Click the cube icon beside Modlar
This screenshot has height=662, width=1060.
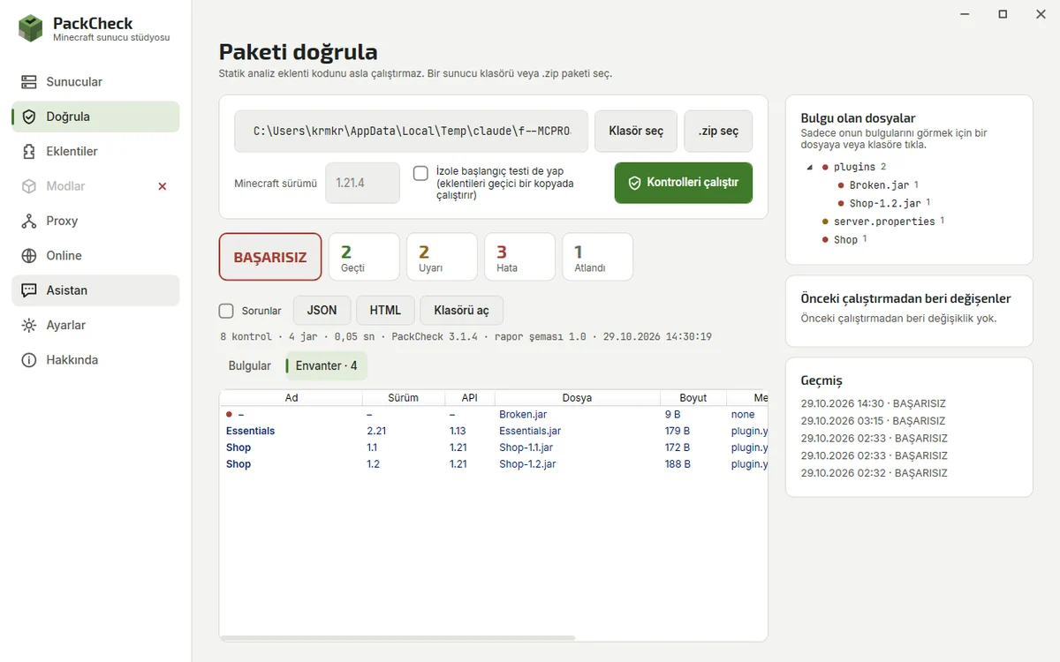pyautogui.click(x=29, y=186)
